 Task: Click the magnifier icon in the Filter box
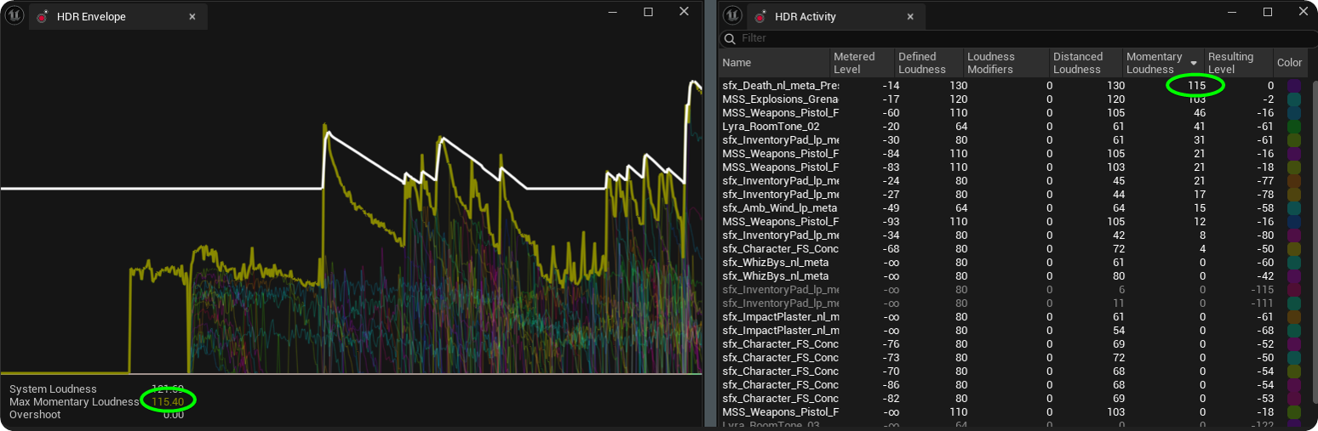pyautogui.click(x=730, y=38)
